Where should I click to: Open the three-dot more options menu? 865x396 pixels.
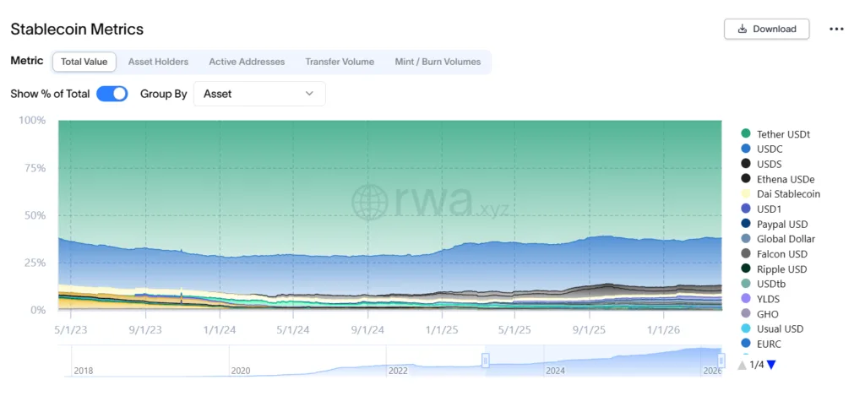[836, 30]
